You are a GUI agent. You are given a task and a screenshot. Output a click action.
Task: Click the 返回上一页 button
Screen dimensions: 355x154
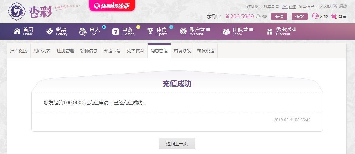tap(177, 144)
